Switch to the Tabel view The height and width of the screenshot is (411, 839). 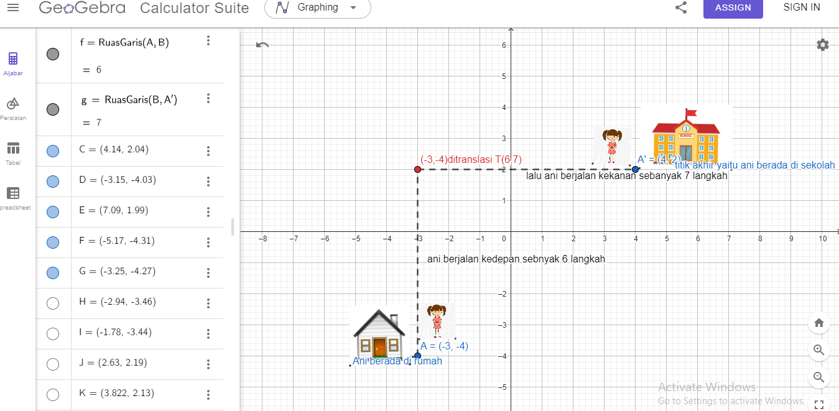coord(13,152)
